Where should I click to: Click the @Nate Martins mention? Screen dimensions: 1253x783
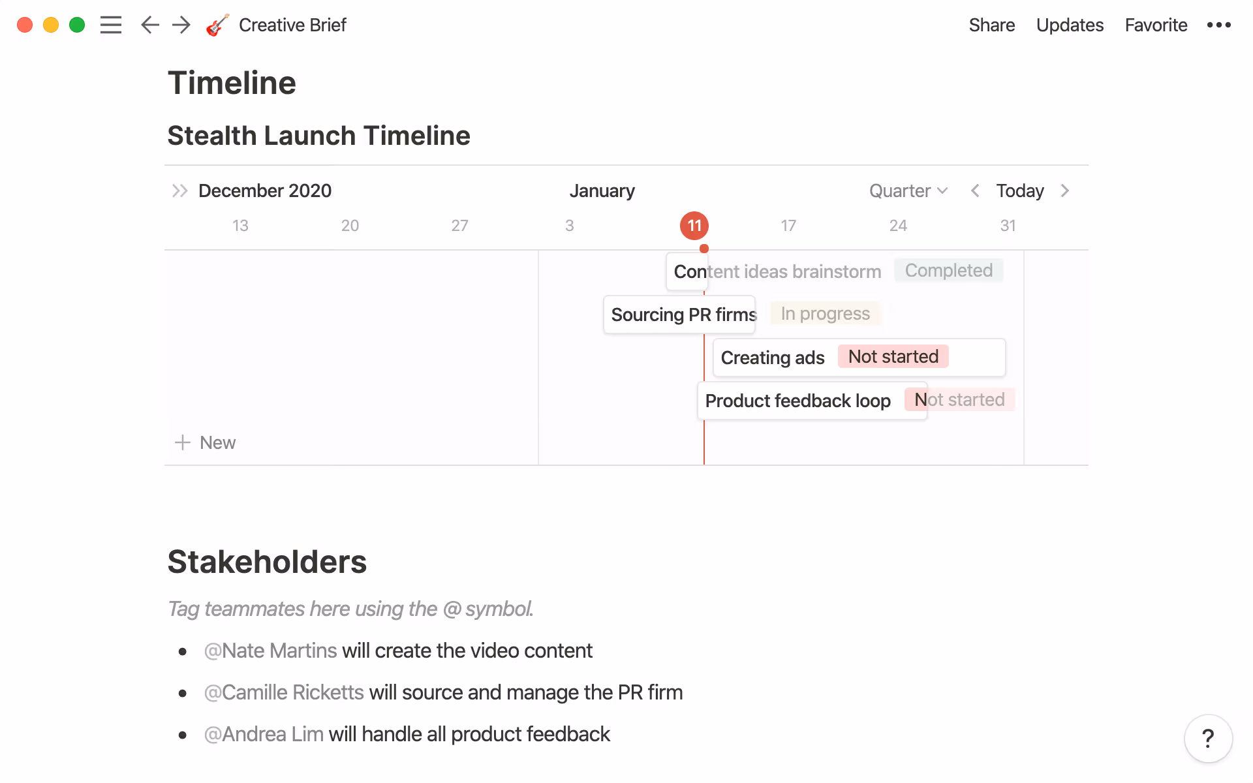[x=270, y=650]
